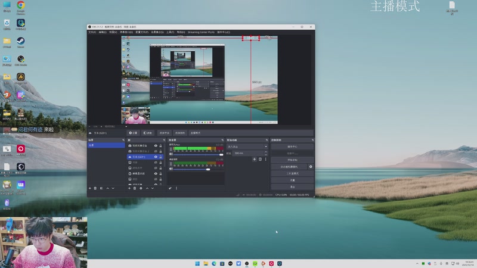The height and width of the screenshot is (268, 477).
Task: Add a new scene with plus icon
Action: pos(90,188)
